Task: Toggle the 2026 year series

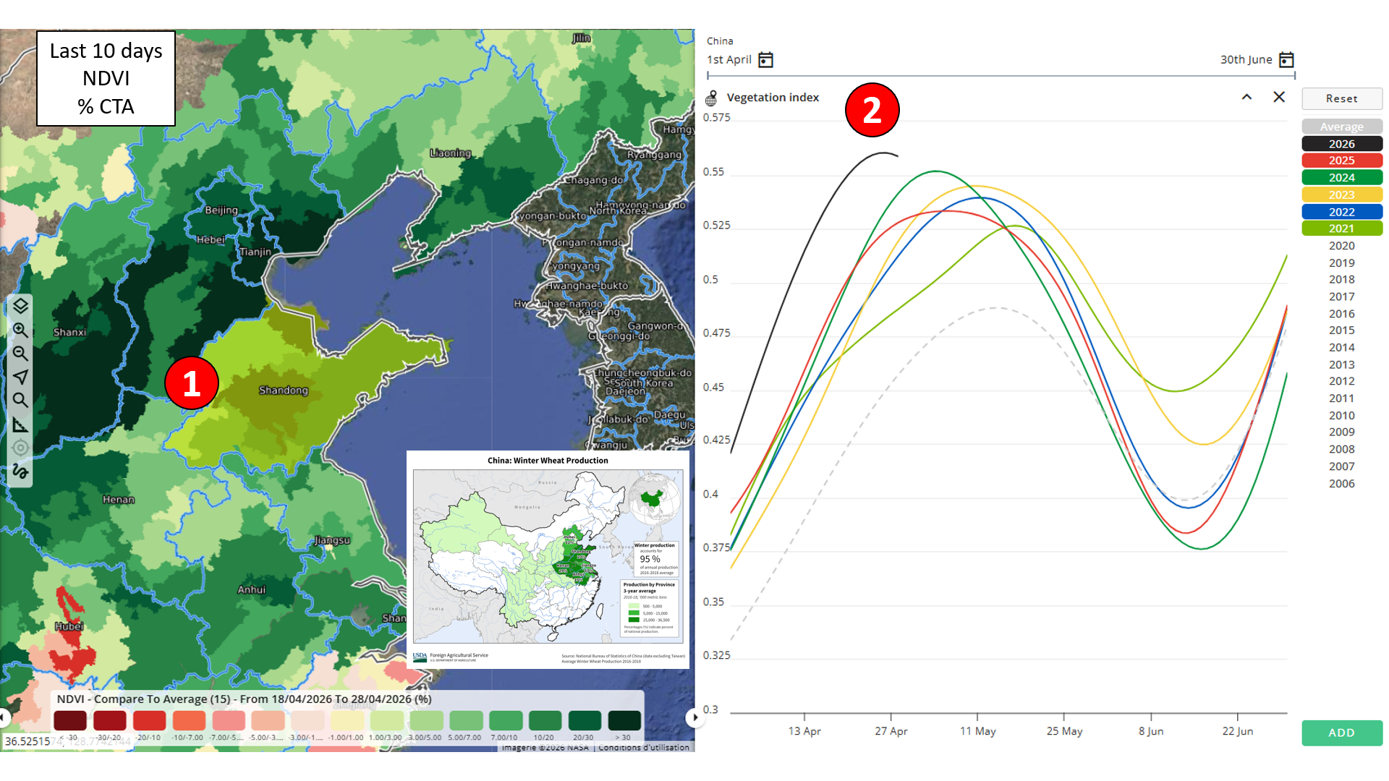Action: coord(1341,144)
